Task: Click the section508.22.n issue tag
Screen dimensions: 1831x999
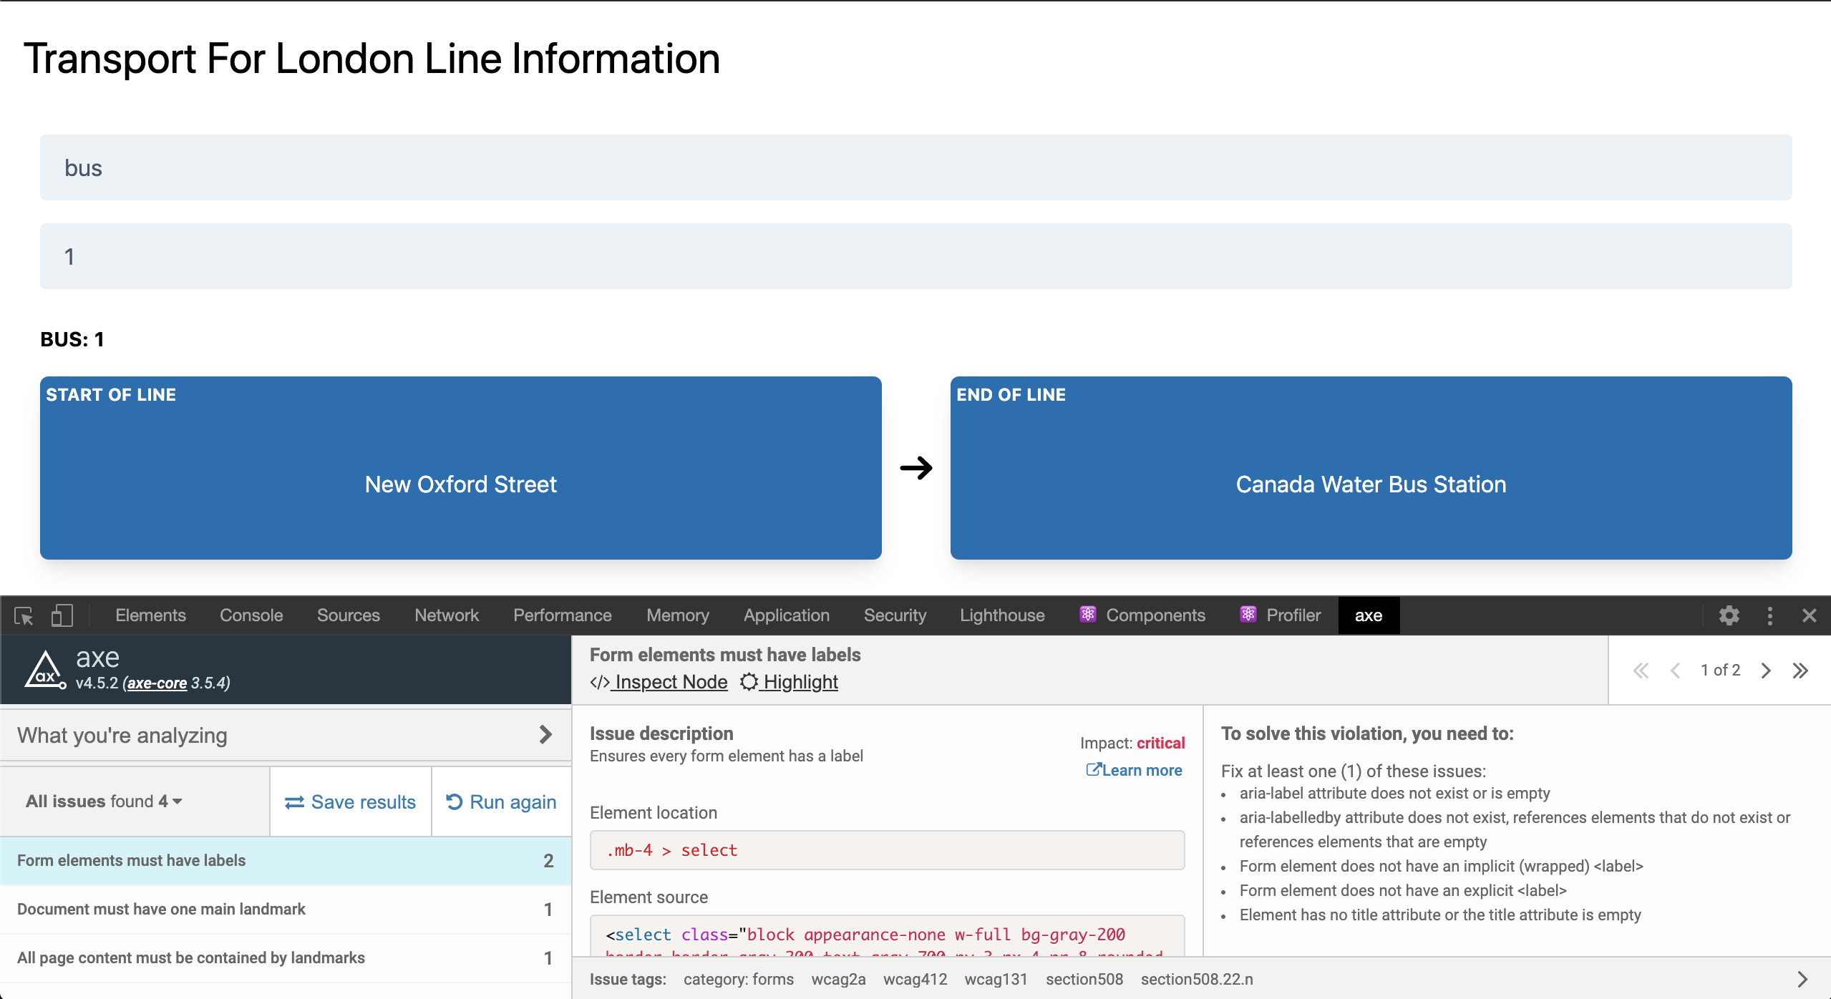Action: click(x=1197, y=979)
